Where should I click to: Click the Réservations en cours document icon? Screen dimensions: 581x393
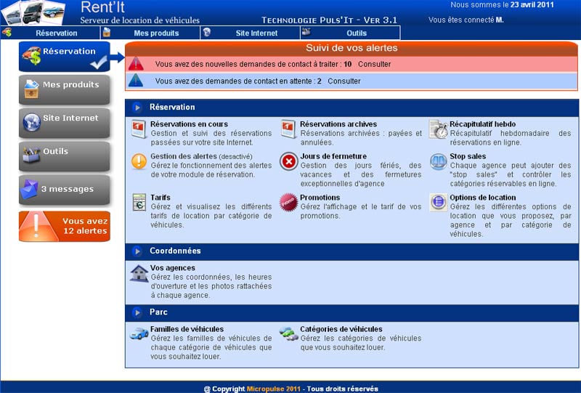139,129
